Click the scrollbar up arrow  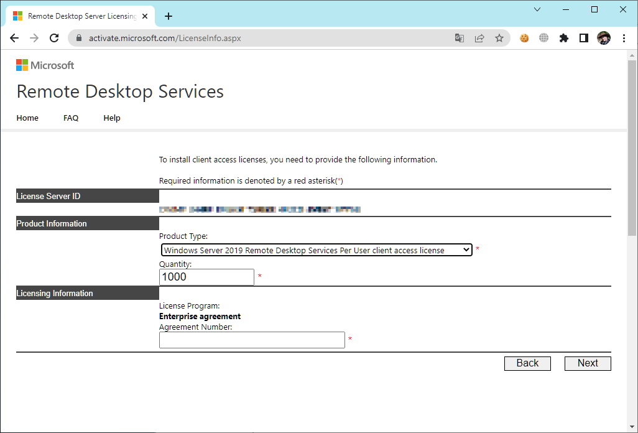coord(632,55)
